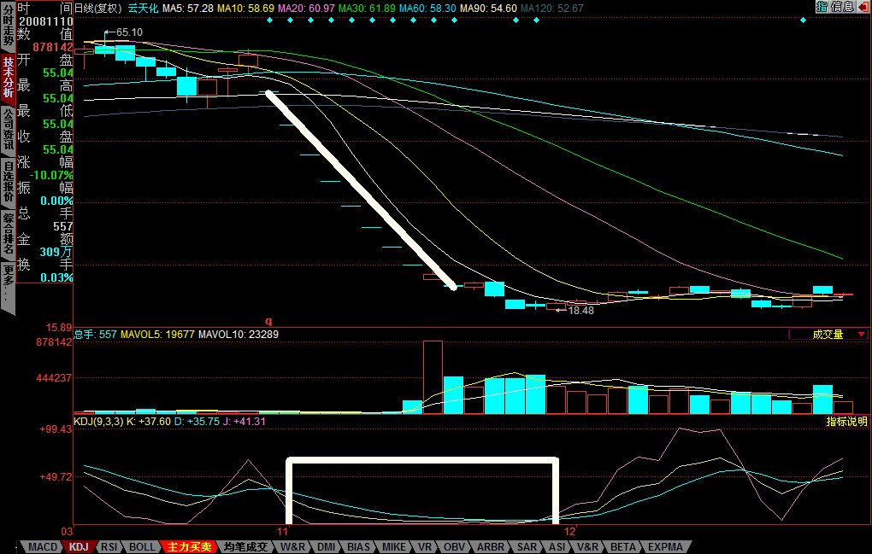Screen dimensions: 872x554
Task: Open the 分时走势 sidebar tab
Action: click(8, 24)
